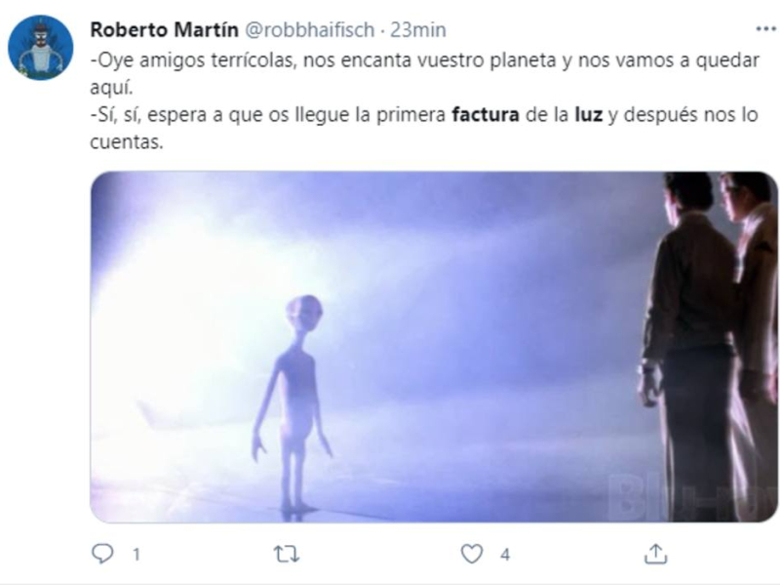Share the tweet with the upload icon

(655, 554)
